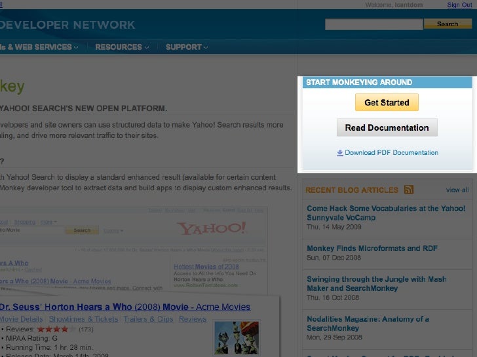Click the download arrow icon before PDF Documentation

tap(340, 153)
